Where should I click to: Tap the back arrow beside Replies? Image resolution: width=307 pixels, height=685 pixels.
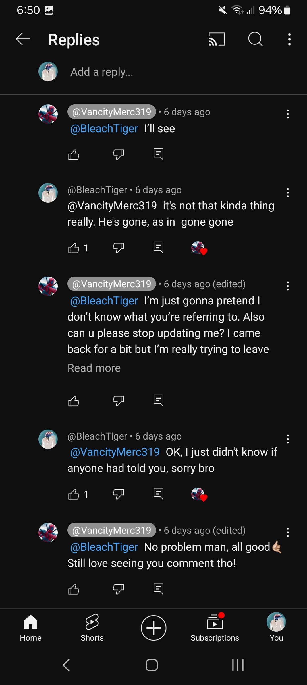point(23,39)
